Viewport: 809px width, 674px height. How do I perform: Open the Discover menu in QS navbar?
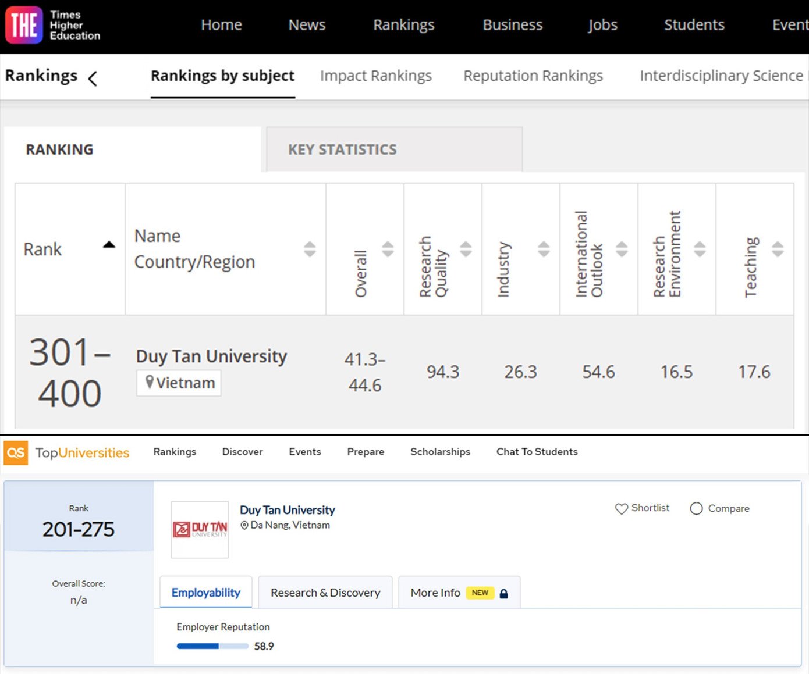point(243,452)
